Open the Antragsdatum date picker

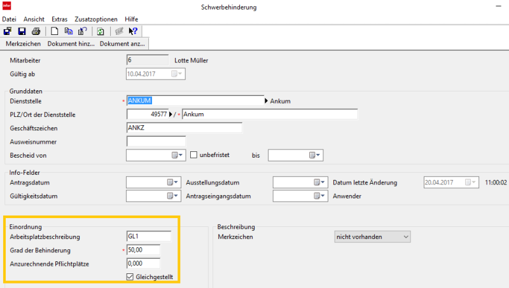172,182
